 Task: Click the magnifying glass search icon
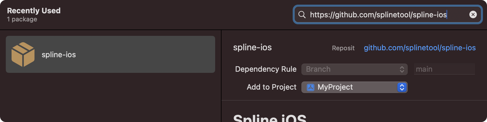(302, 15)
